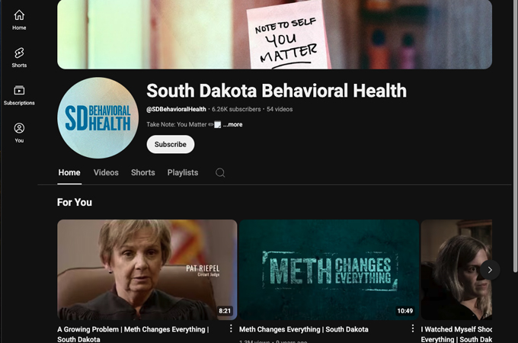Show next For You videos arrow
This screenshot has height=343, width=518.
pos(490,270)
